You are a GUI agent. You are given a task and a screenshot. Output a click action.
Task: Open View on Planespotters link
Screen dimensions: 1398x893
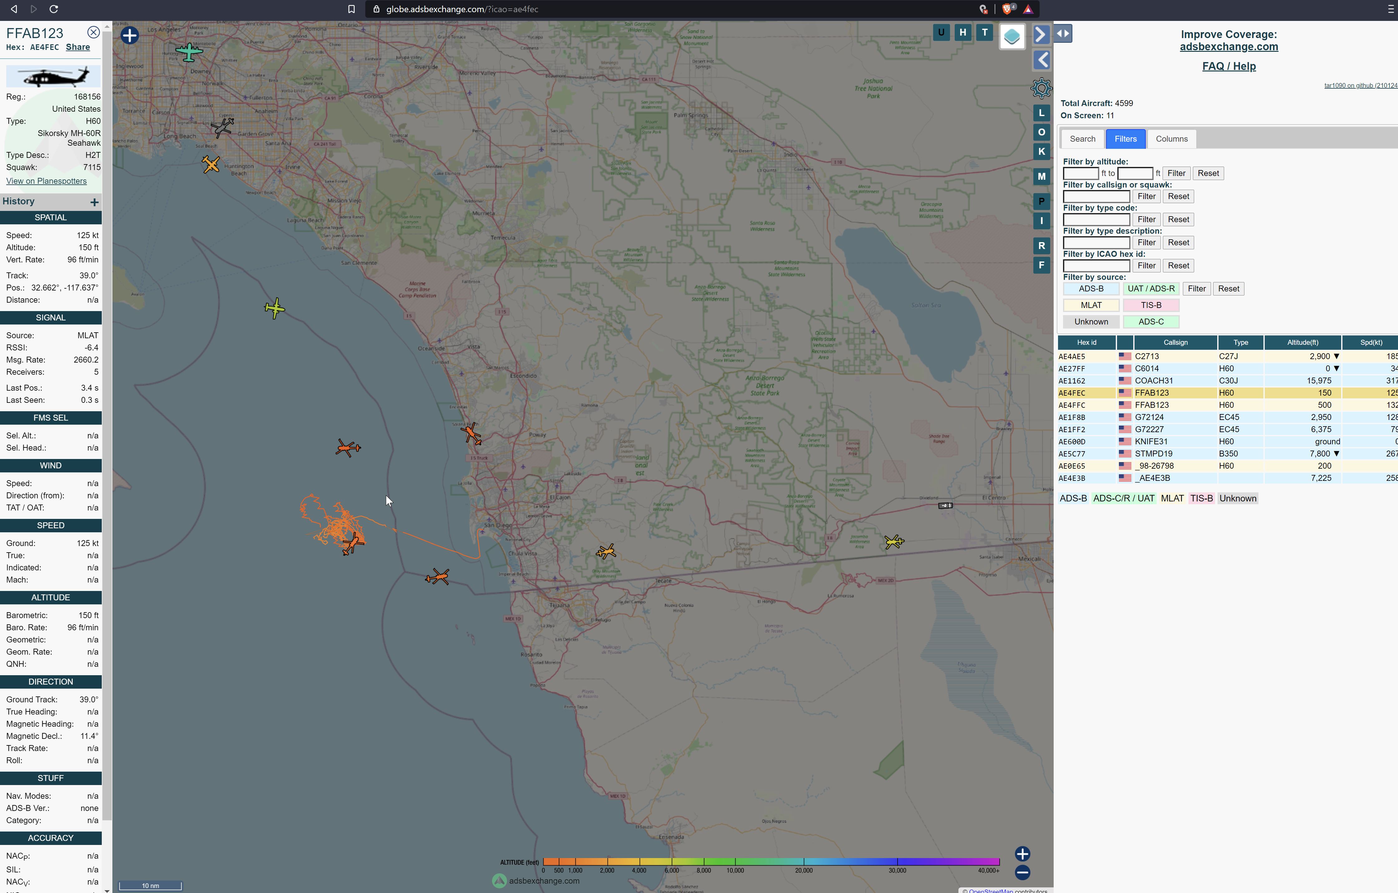tap(47, 181)
